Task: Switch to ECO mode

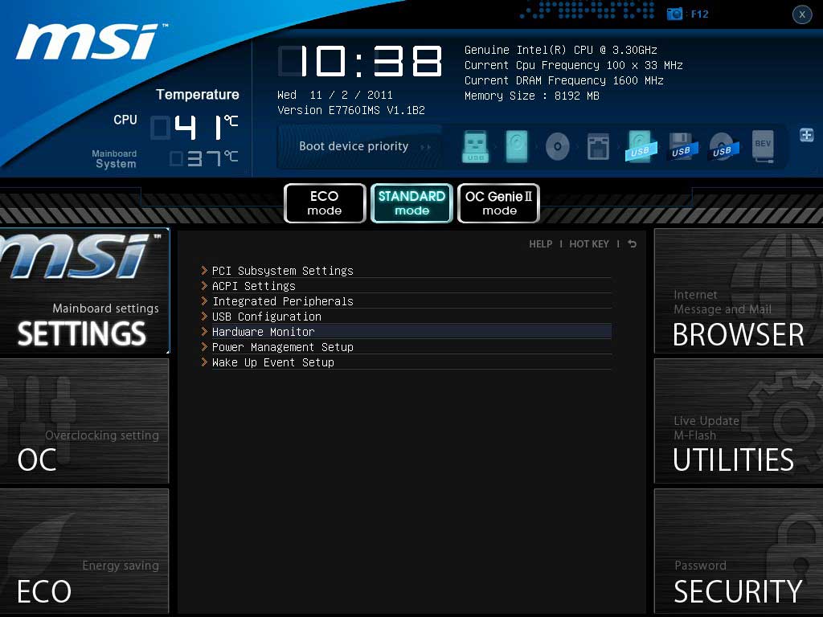Action: [x=325, y=203]
